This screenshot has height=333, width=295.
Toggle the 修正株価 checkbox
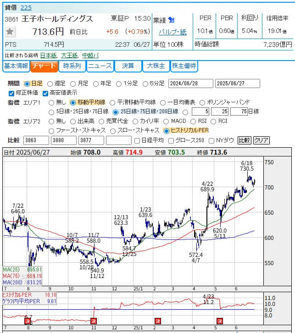pyautogui.click(x=11, y=93)
